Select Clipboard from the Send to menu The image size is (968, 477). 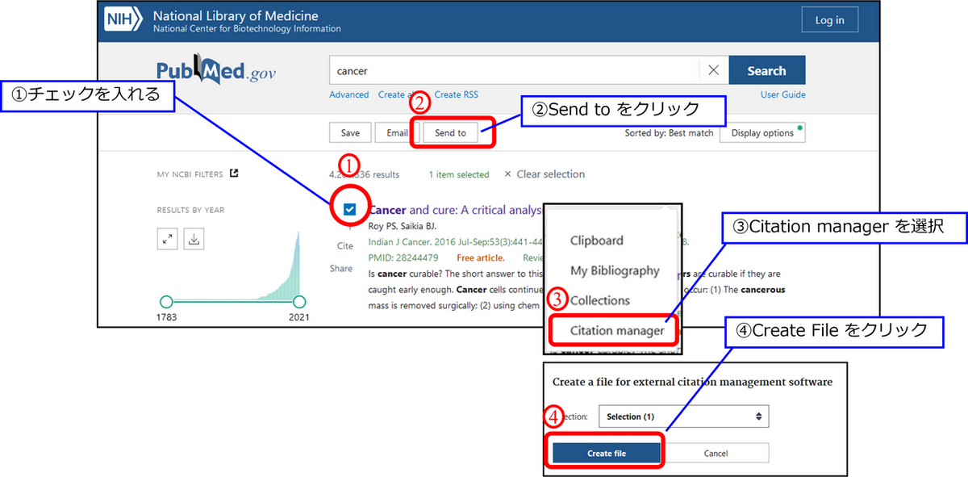tap(597, 241)
